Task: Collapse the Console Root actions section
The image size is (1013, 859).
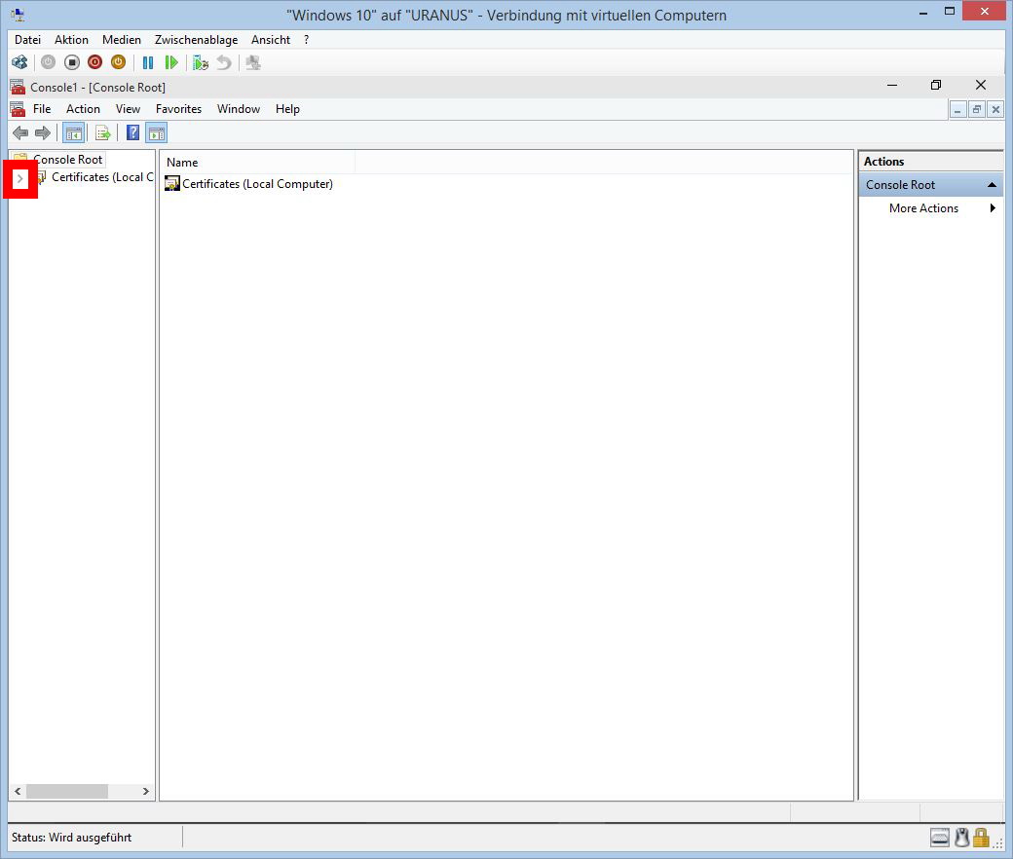Action: (992, 185)
